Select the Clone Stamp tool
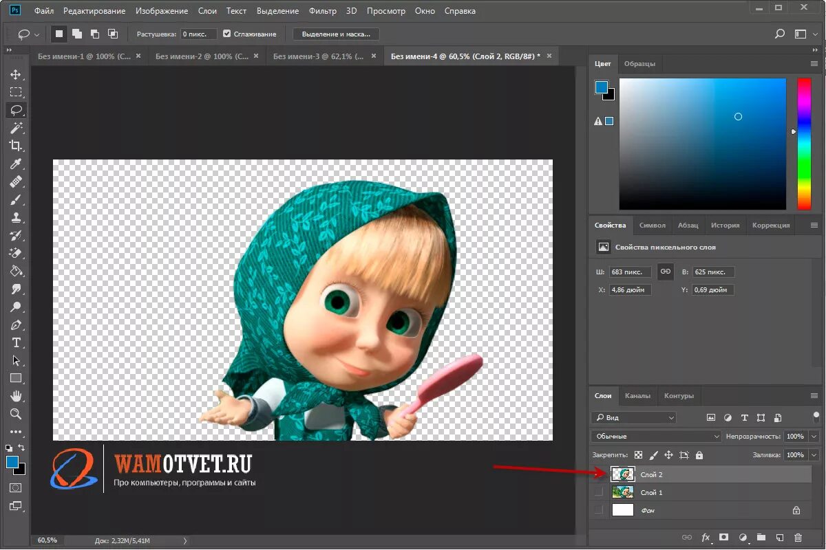 pos(16,217)
